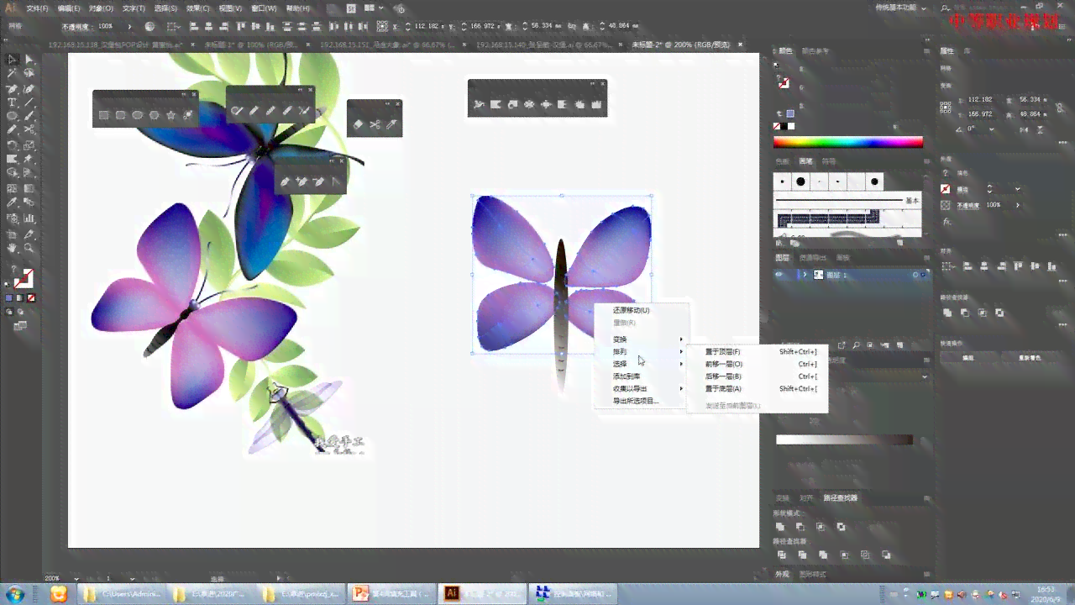Viewport: 1075px width, 605px height.
Task: Select the Scissors tool in the main toolbox
Action: pos(29,130)
